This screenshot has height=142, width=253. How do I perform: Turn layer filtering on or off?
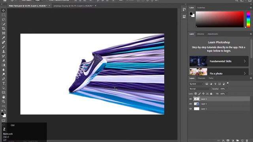point(228,83)
